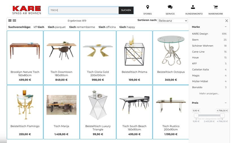Show more brands via Mehr anzeigen
Image resolution: width=240 pixels, height=143 pixels.
[x=209, y=94]
